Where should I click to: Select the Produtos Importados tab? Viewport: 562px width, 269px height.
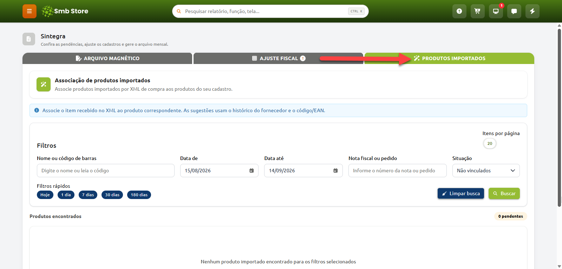pos(449,58)
